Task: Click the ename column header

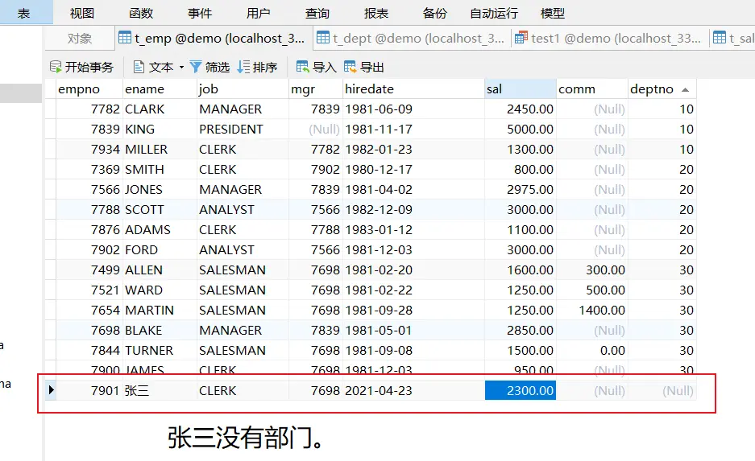Action: [x=160, y=89]
